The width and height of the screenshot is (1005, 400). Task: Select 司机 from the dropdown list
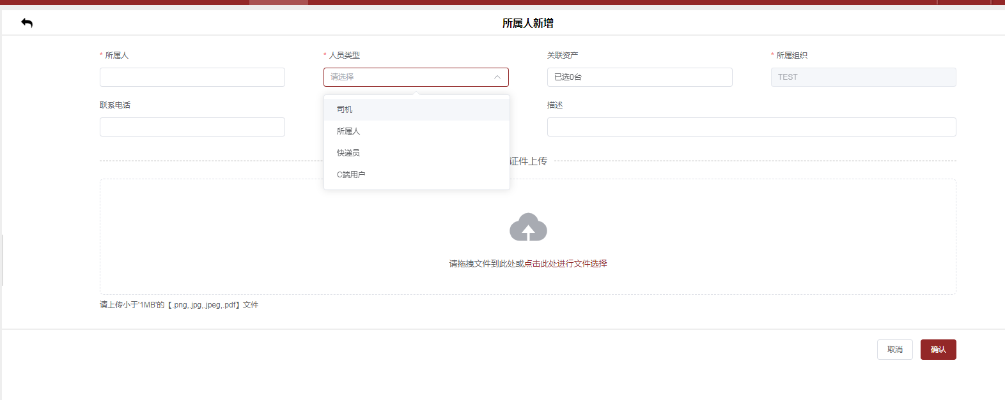tap(345, 110)
